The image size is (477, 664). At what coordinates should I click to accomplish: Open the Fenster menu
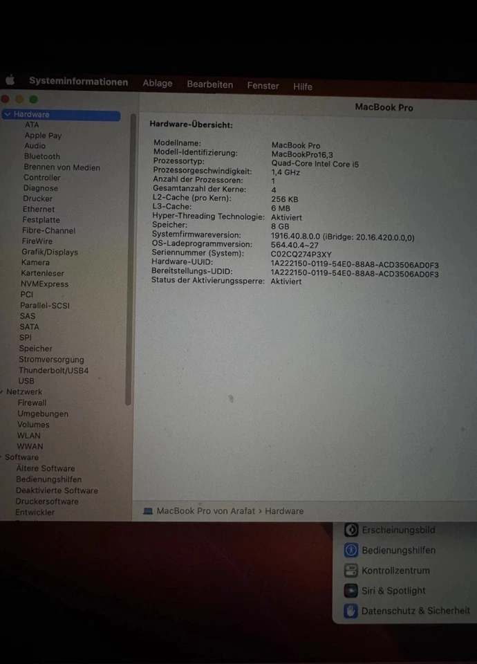pyautogui.click(x=263, y=86)
